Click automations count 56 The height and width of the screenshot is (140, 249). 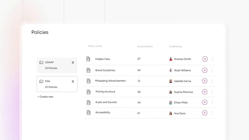click(x=139, y=92)
